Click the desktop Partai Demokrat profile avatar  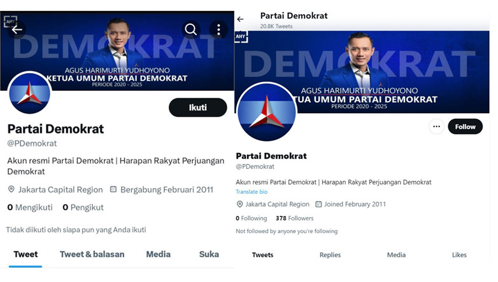(x=267, y=112)
